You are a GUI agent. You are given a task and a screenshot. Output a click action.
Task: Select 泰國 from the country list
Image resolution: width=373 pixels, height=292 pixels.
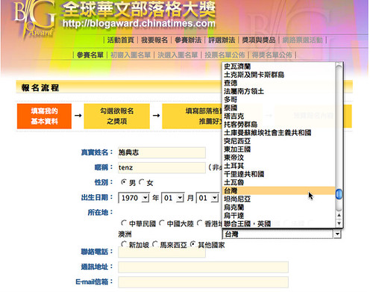click(x=278, y=108)
